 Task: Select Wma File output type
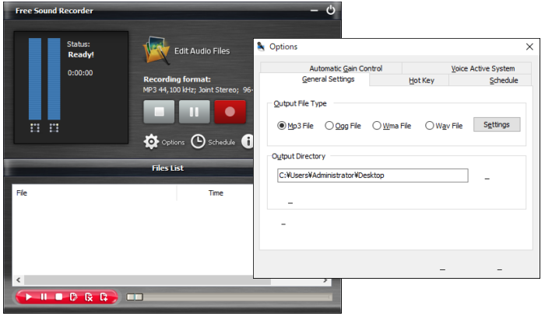pos(377,126)
